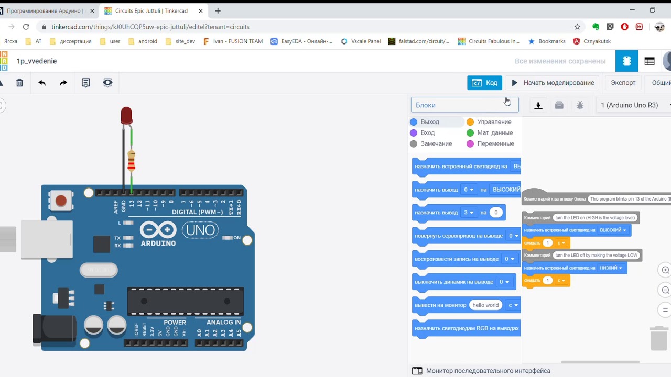Click the Arduino reset push button

[x=61, y=201]
